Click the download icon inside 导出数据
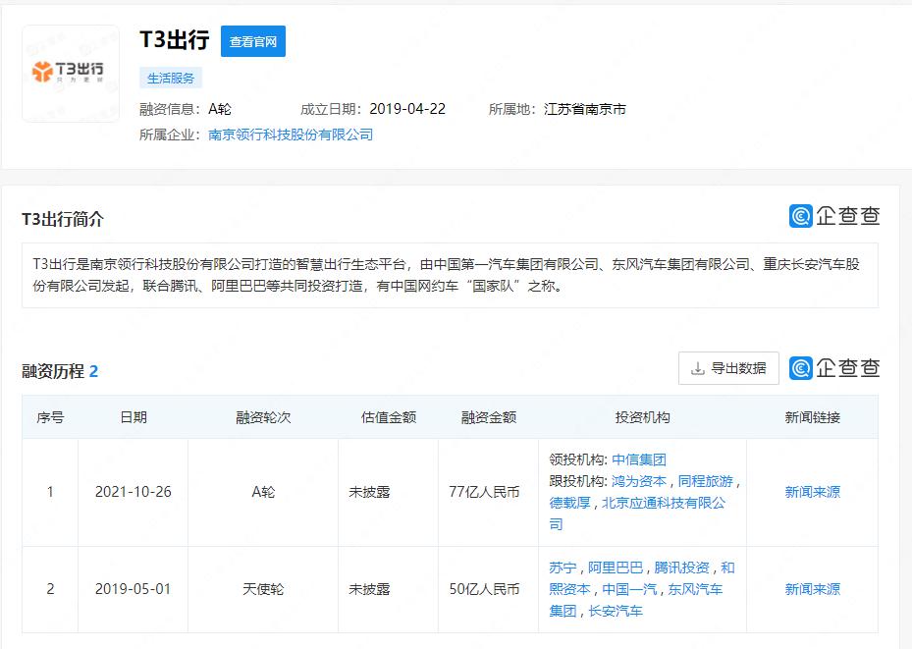This screenshot has height=649, width=912. [697, 369]
